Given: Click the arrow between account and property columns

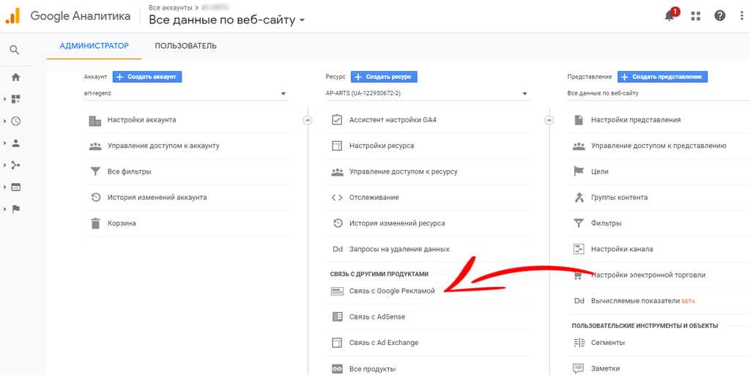Looking at the screenshot, I should pos(308,120).
